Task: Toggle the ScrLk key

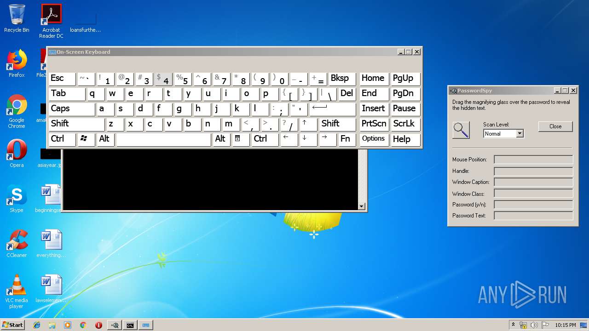Action: click(x=405, y=124)
